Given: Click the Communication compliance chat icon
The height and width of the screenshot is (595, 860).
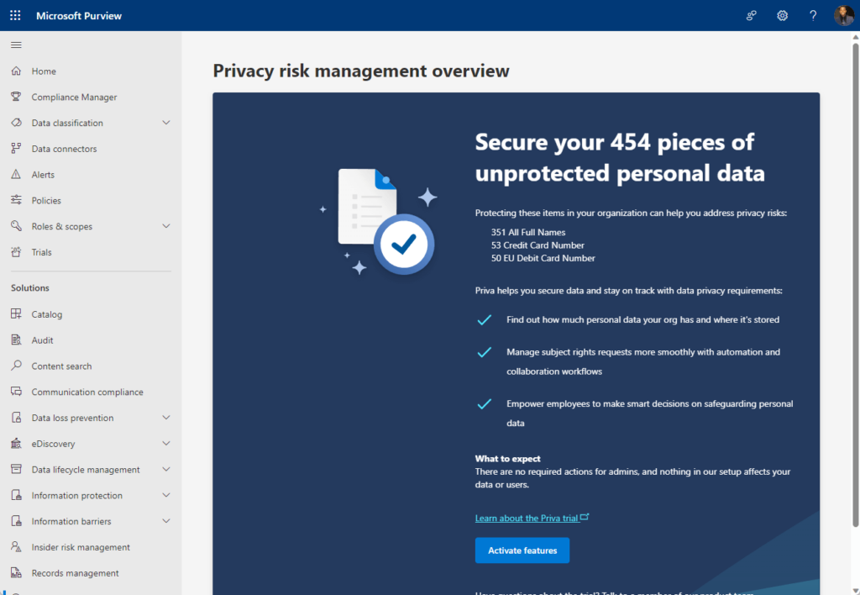Looking at the screenshot, I should click(16, 392).
